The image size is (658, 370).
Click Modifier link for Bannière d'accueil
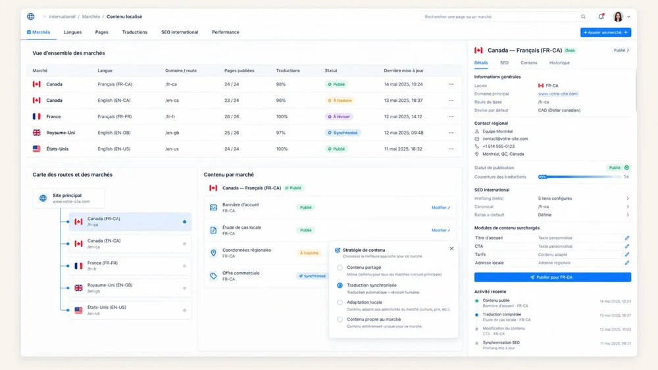pyautogui.click(x=441, y=208)
